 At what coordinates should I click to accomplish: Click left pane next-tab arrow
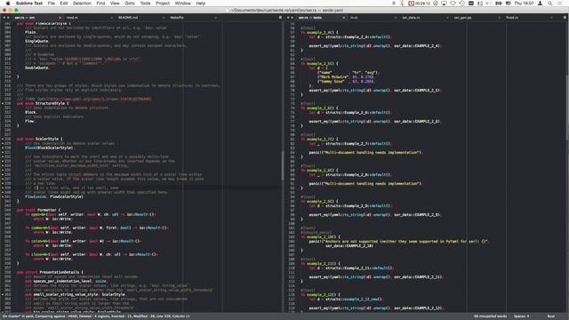coord(8,18)
